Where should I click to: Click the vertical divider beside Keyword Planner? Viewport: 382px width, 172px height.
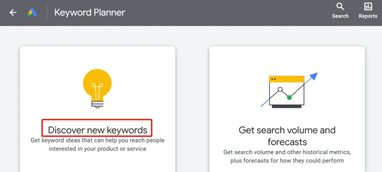click(47, 13)
